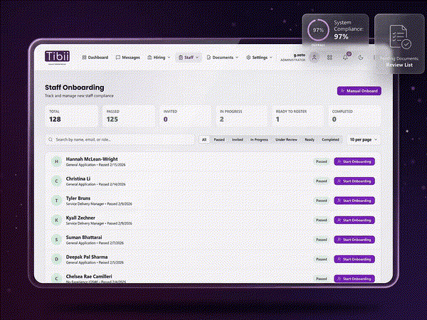Image resolution: width=427 pixels, height=320 pixels.
Task: Open Suman Bhattarai's name
Action: pos(84,238)
